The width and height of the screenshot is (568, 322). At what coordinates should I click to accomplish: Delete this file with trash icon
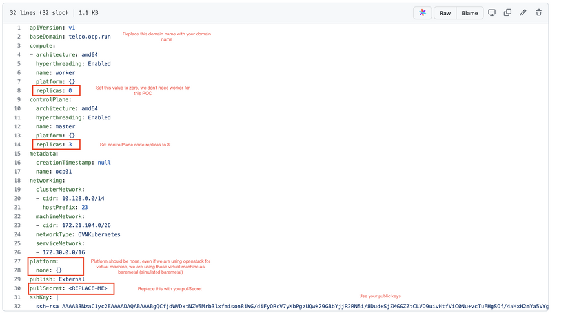pos(538,13)
